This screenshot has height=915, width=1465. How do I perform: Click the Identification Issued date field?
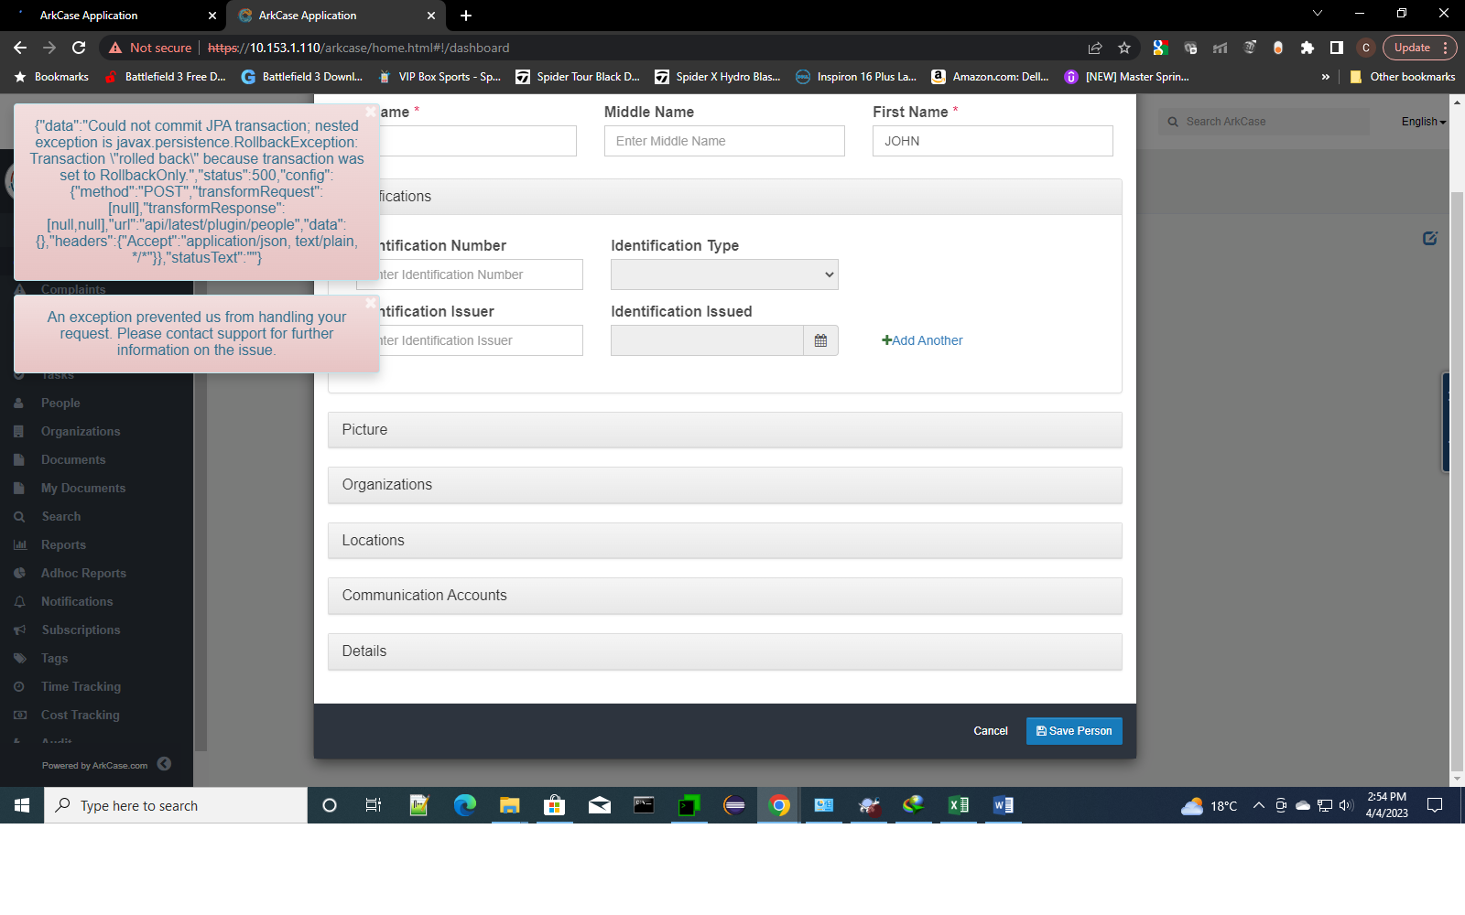tap(707, 340)
